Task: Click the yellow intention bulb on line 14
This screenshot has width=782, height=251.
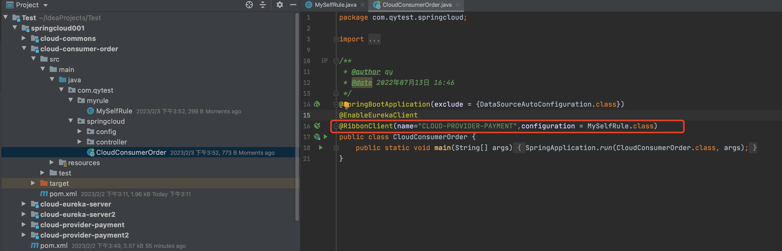Action: point(346,105)
